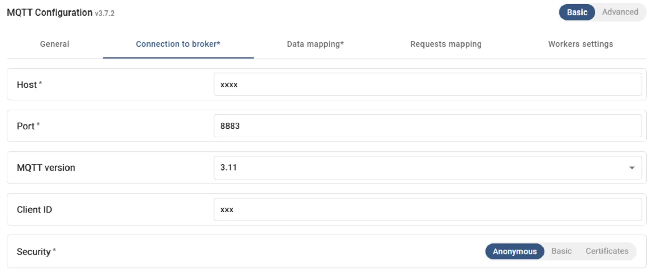Choose the Basic security option

561,251
